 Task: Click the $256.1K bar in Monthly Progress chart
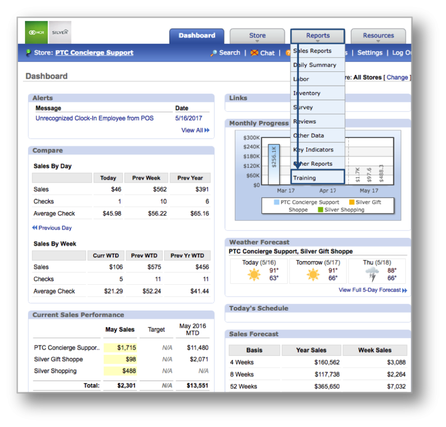click(274, 164)
